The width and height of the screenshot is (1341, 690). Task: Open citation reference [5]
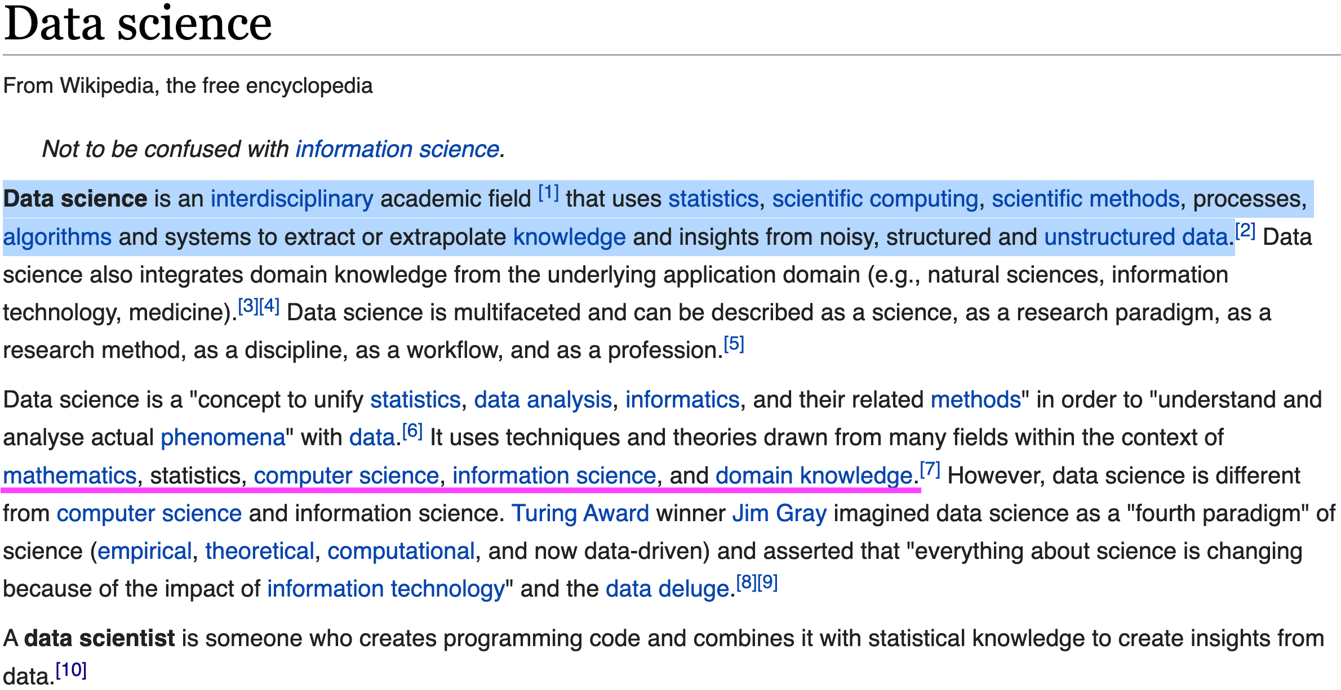pyautogui.click(x=734, y=344)
